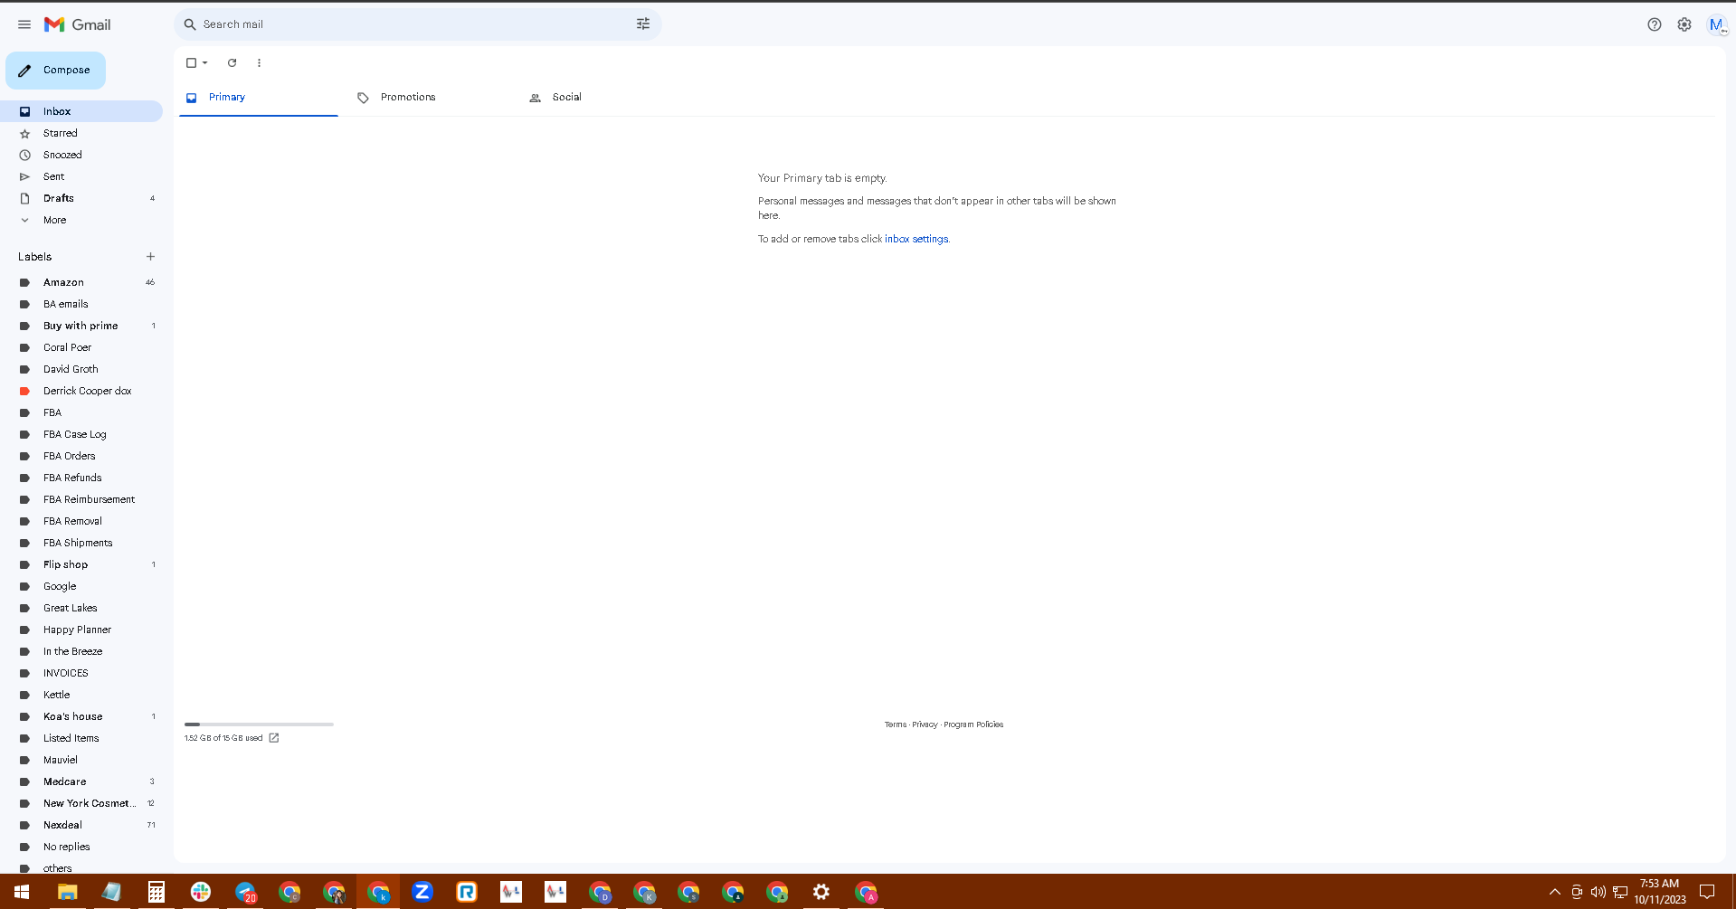Viewport: 1736px width, 909px height.
Task: Open Windows Settings gear in the taskbar
Action: point(821,892)
